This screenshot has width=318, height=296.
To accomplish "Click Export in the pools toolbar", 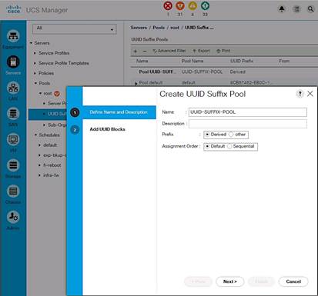I will [202, 51].
